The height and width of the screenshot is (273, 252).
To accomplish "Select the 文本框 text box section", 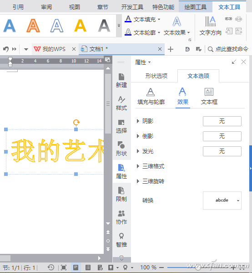I will pos(209,96).
